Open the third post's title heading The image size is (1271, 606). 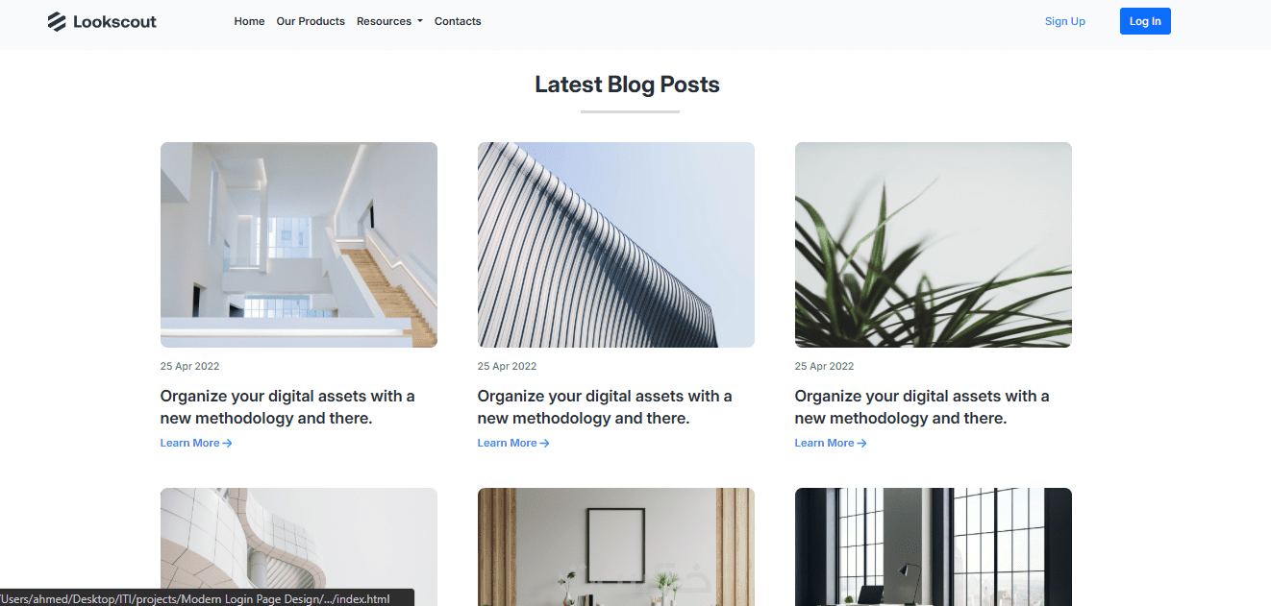coord(922,407)
